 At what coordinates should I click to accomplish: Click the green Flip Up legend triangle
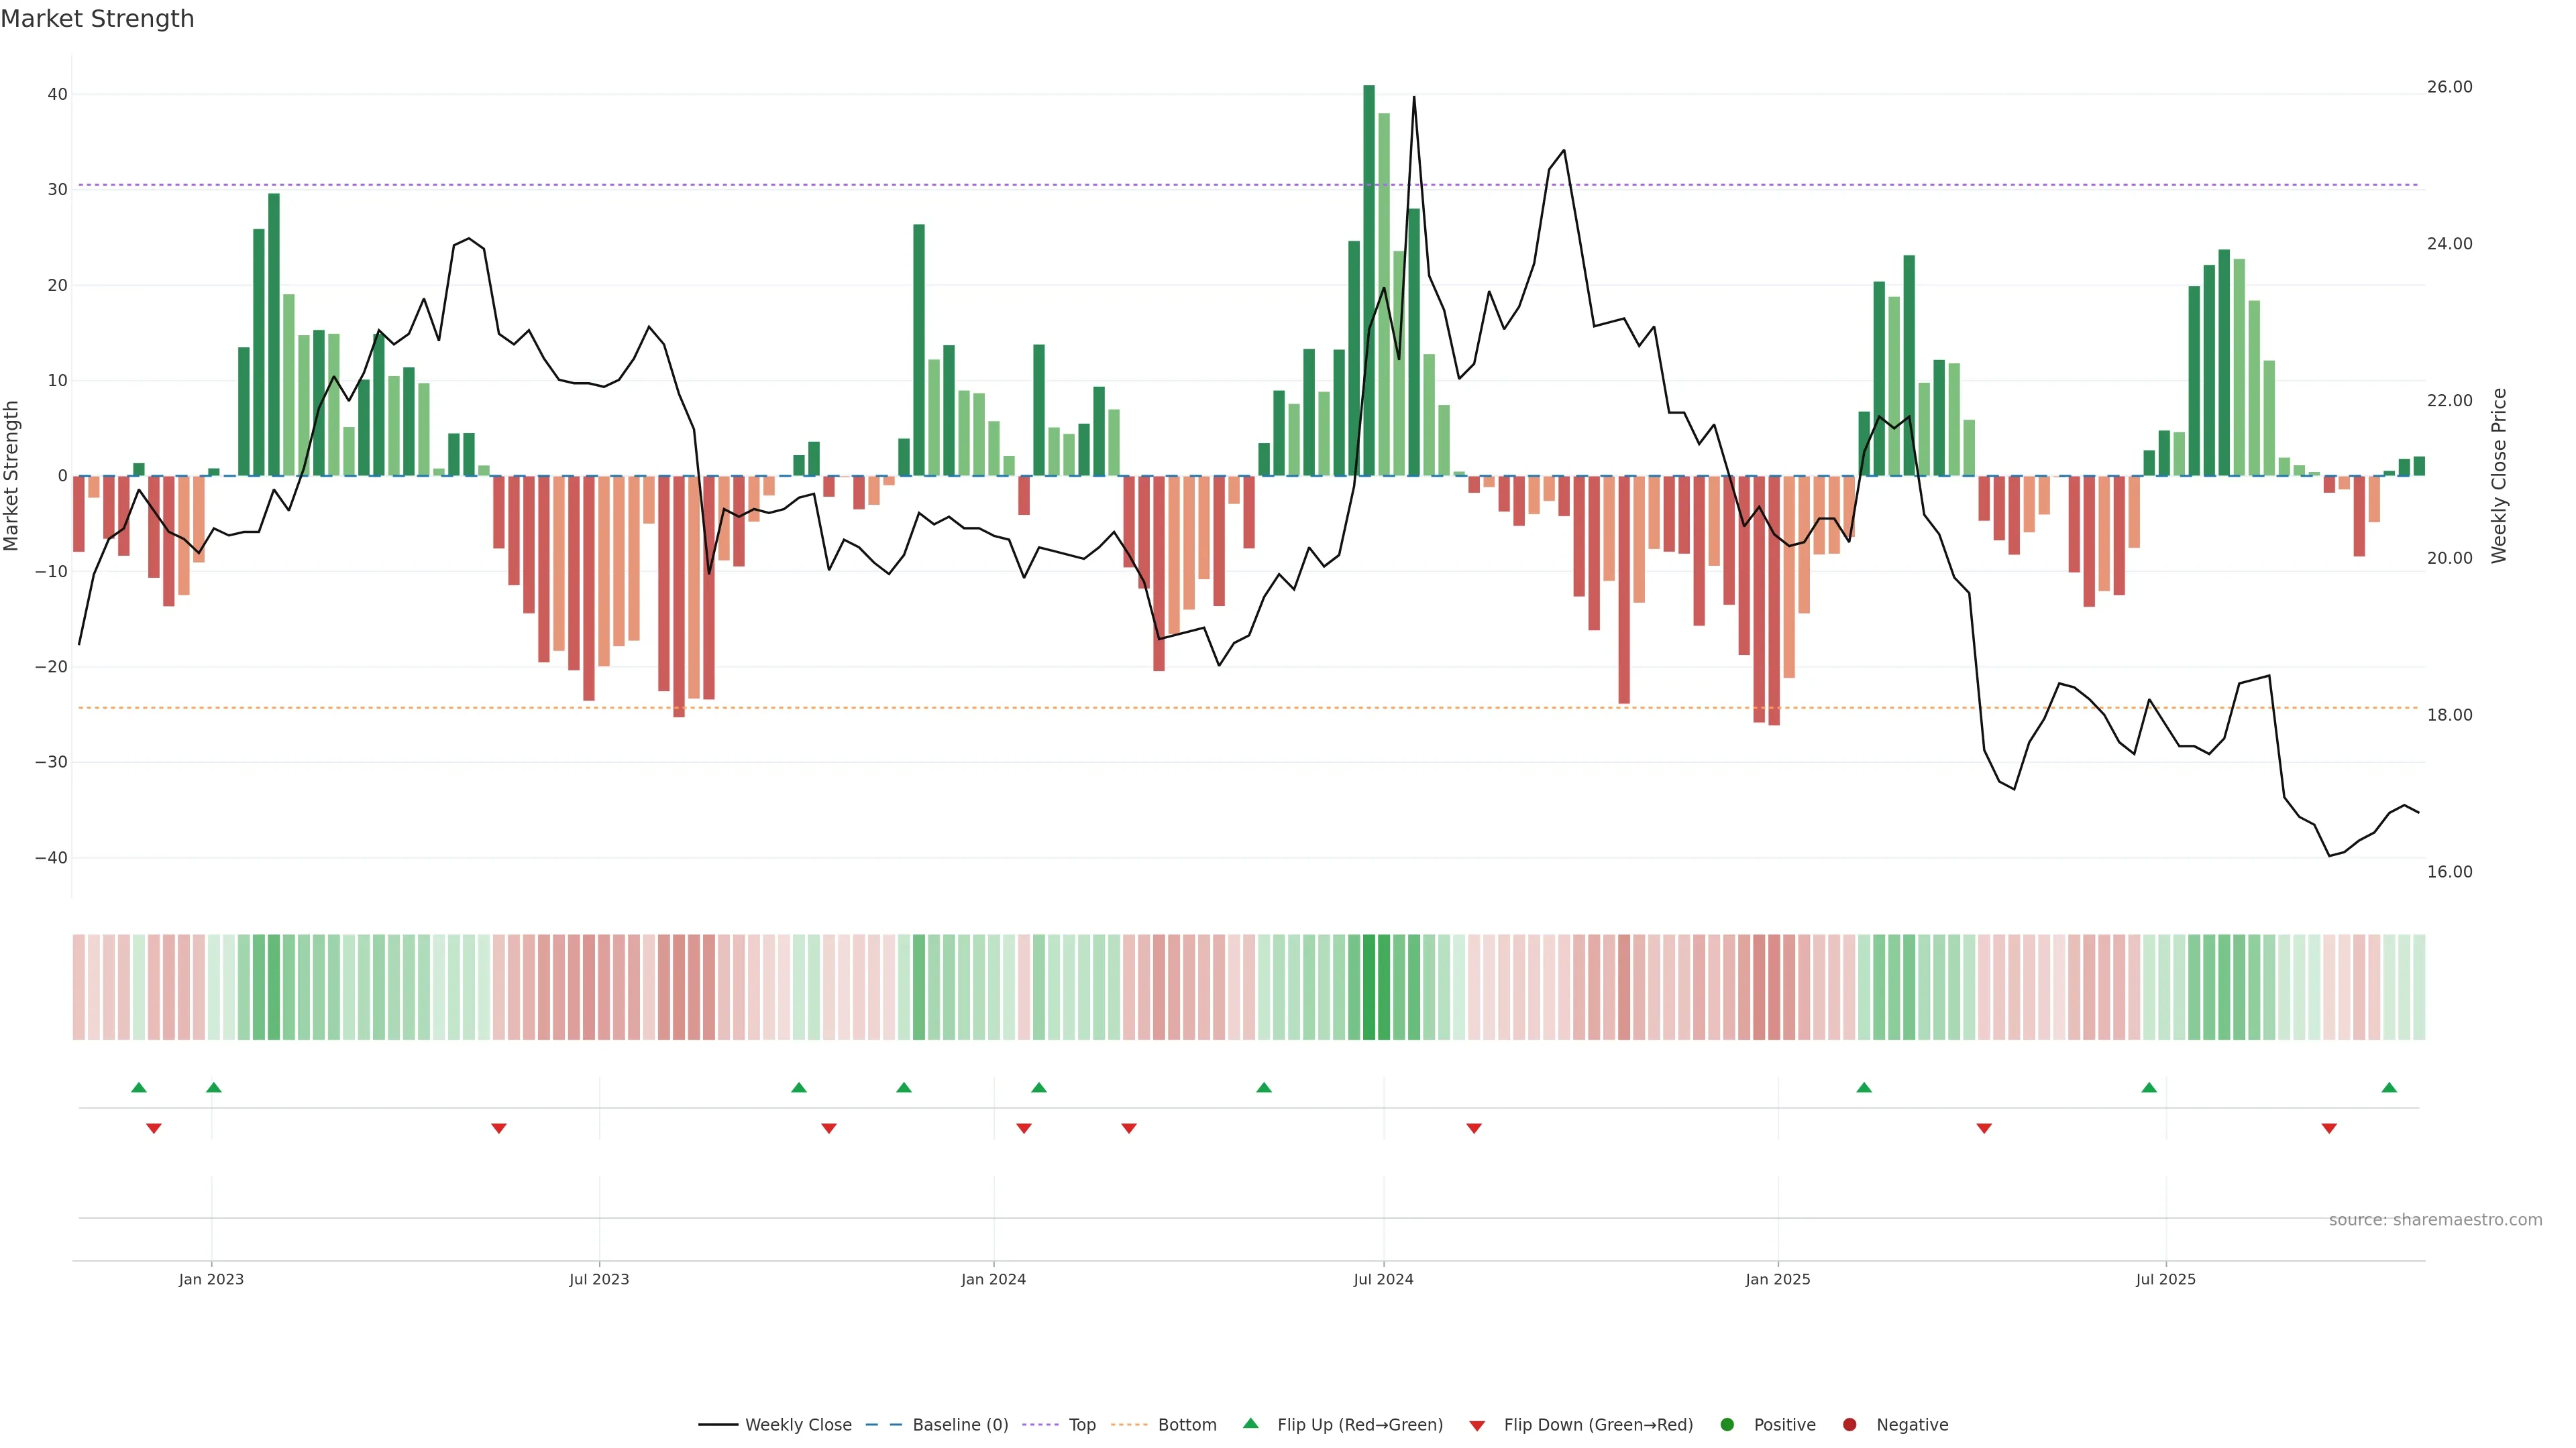pyautogui.click(x=1250, y=1423)
